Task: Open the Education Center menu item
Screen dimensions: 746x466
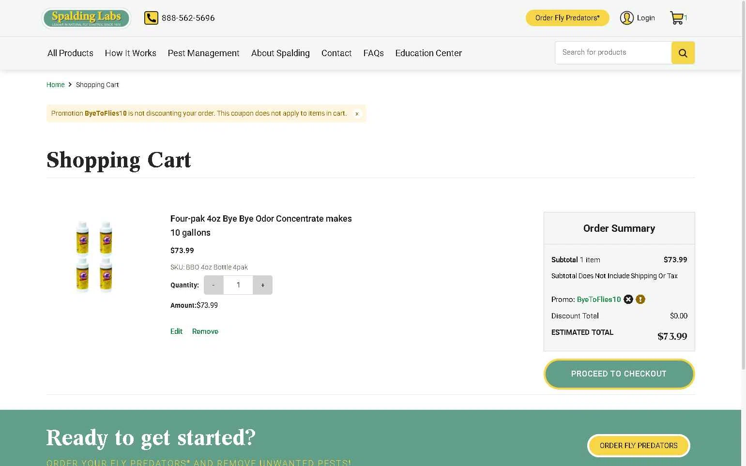Action: 428,53
